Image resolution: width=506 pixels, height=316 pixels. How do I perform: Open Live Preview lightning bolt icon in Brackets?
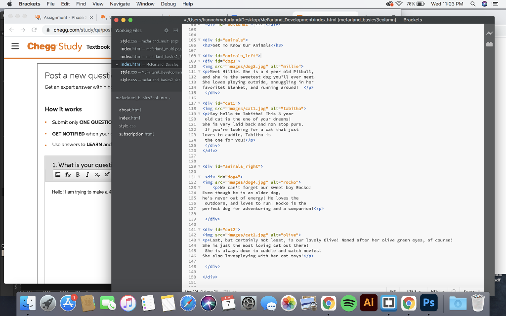490,33
